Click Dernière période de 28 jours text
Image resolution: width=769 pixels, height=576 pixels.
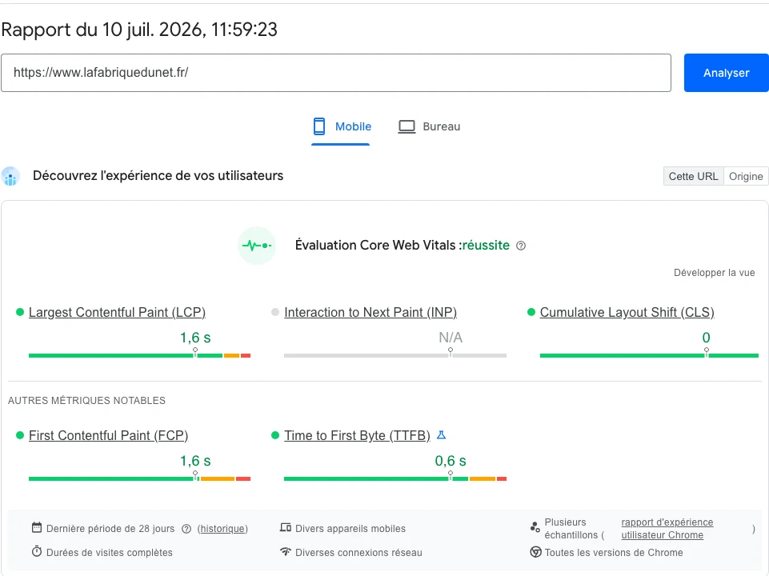110,529
